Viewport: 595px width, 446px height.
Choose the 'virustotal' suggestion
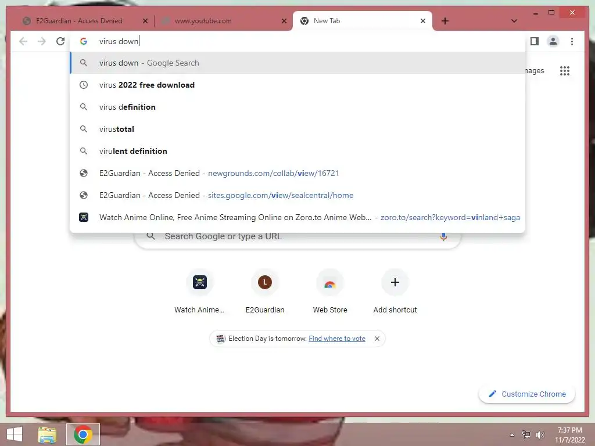pos(298,129)
